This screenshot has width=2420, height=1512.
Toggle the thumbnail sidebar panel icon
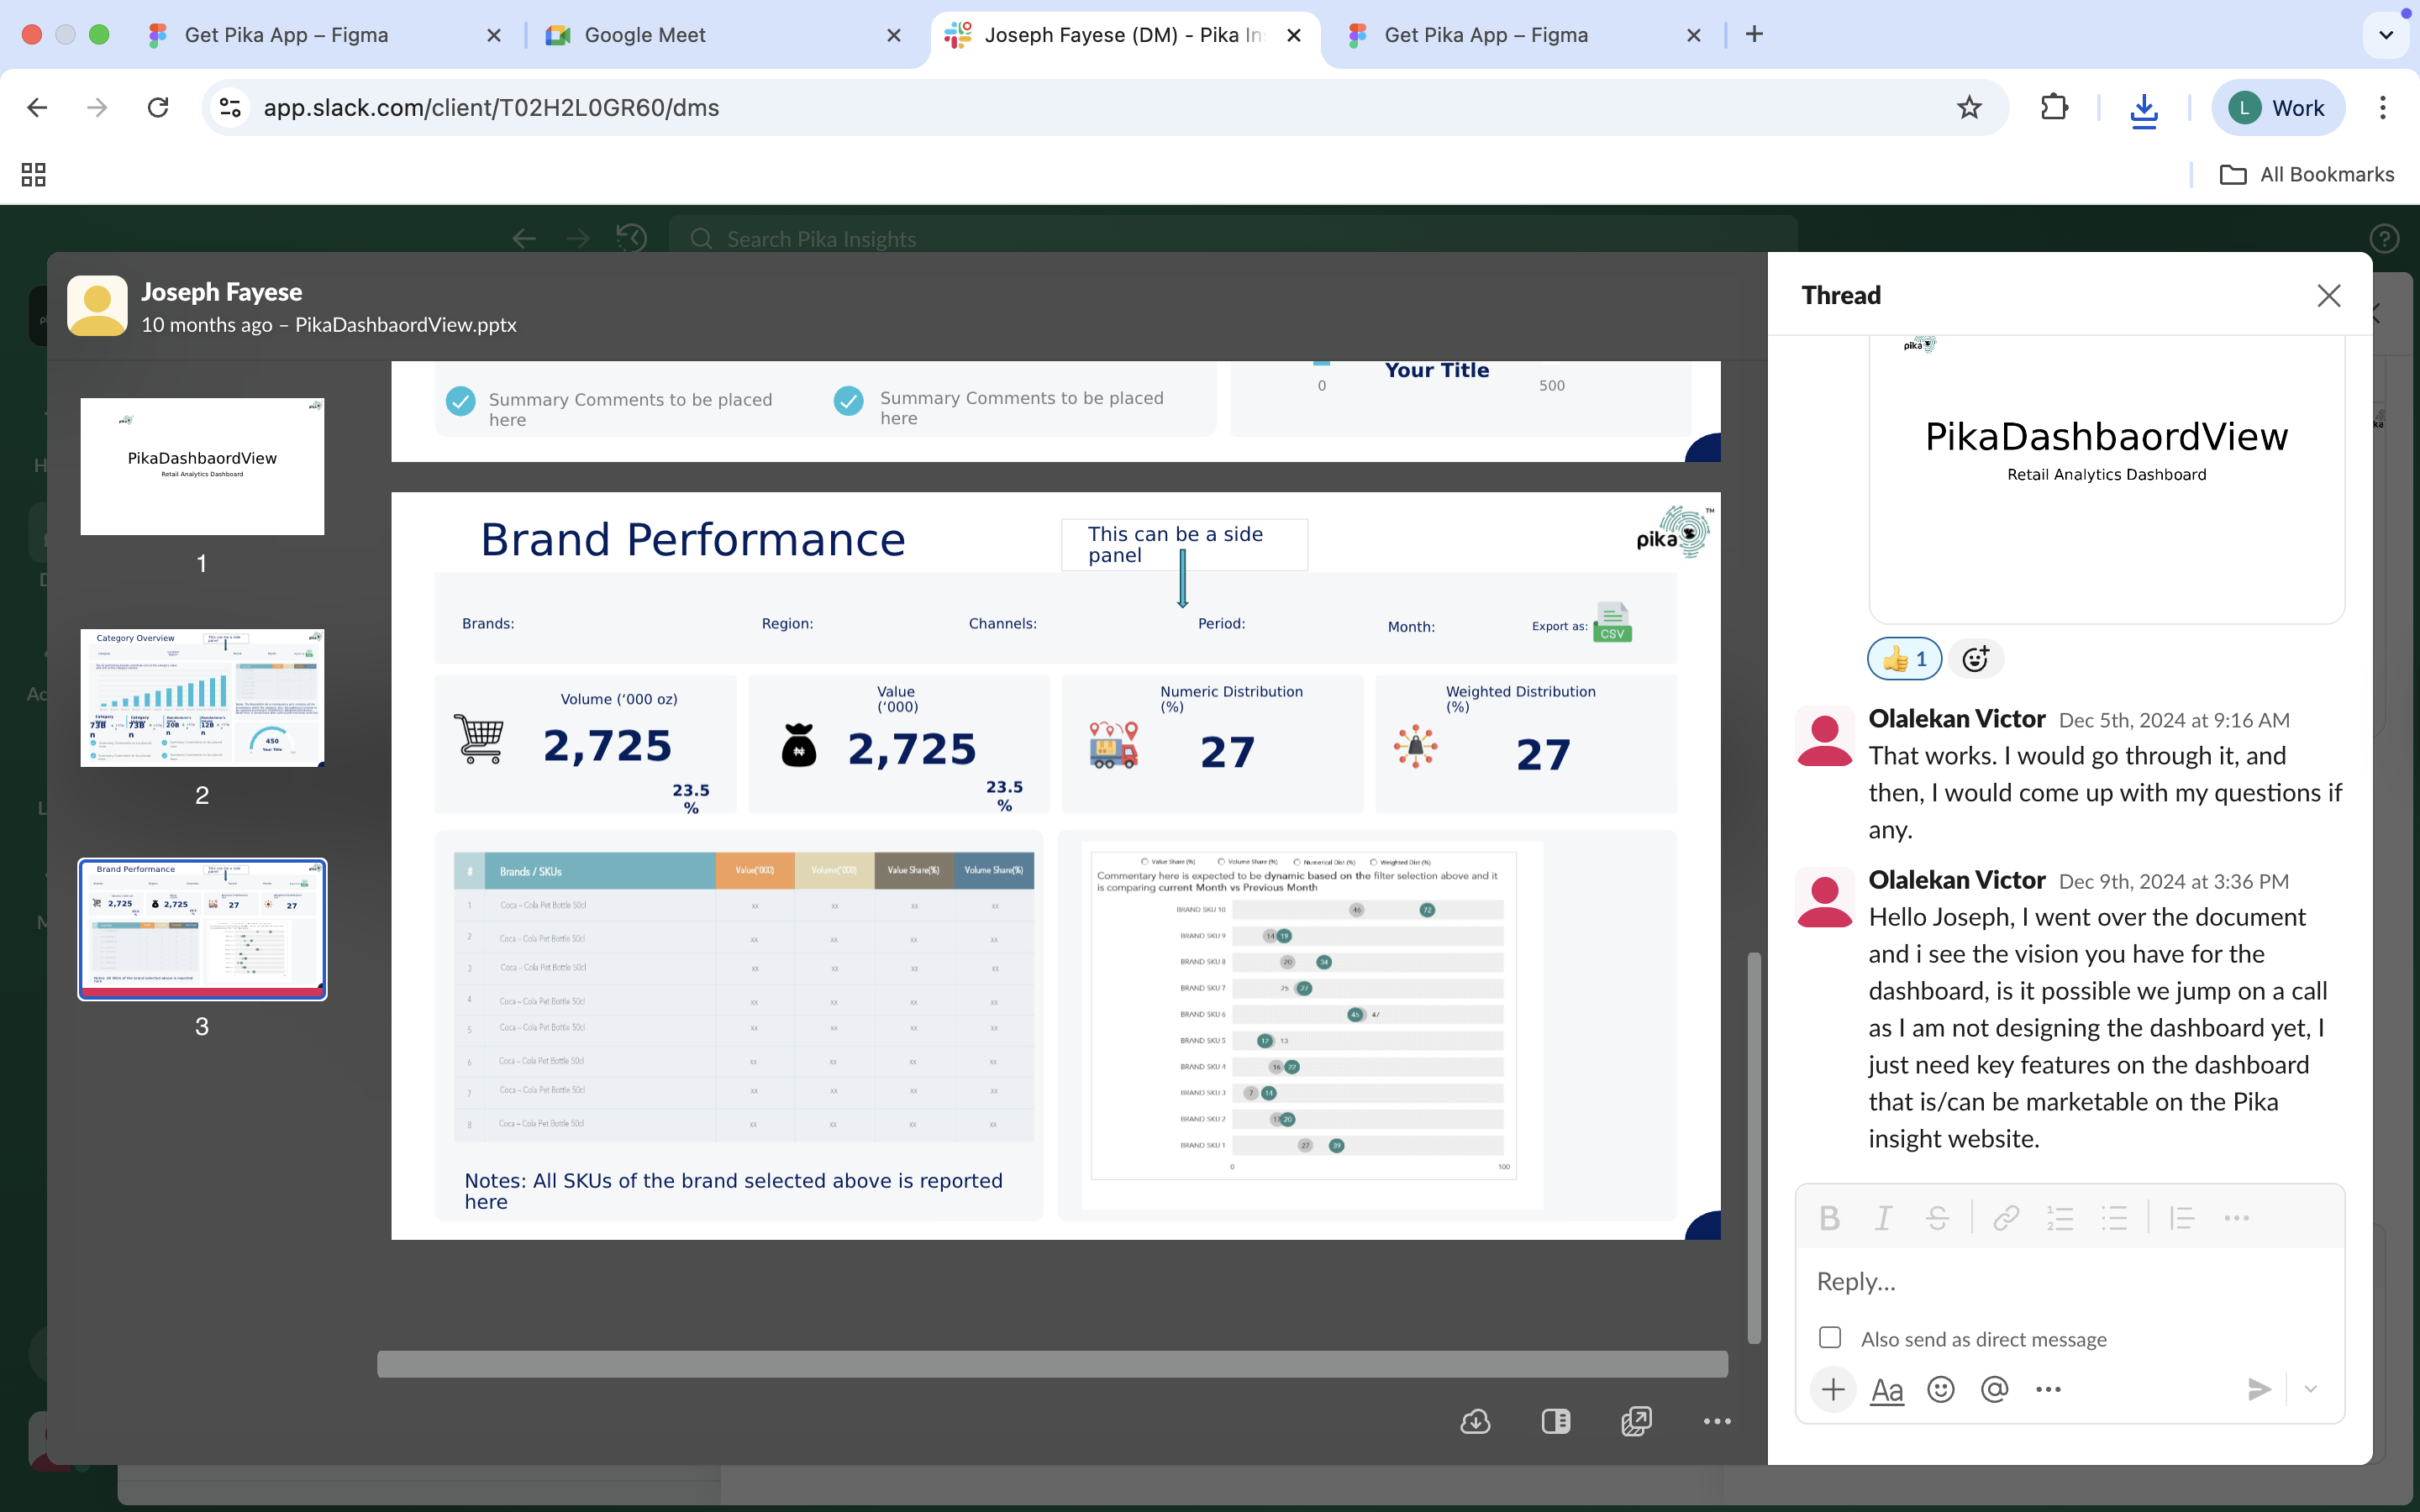[1556, 1421]
